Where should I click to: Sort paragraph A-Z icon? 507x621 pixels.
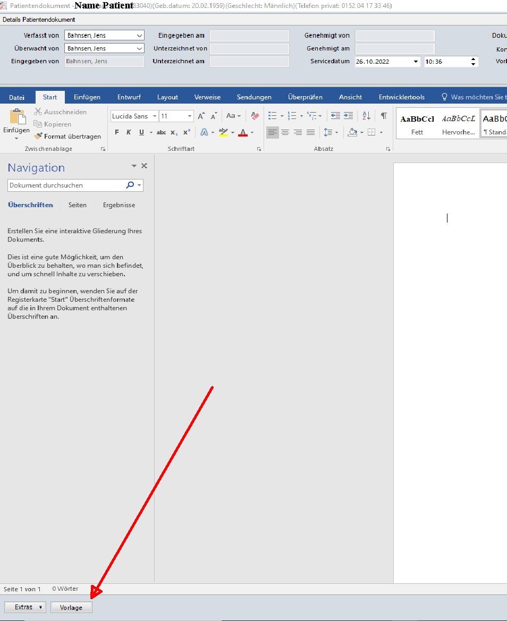click(366, 116)
